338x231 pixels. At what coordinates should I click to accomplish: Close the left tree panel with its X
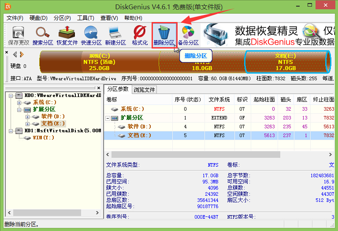99,88
